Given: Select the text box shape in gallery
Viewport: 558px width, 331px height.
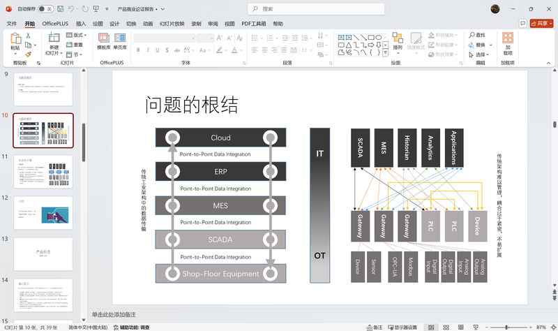Looking at the screenshot, I should (x=341, y=38).
